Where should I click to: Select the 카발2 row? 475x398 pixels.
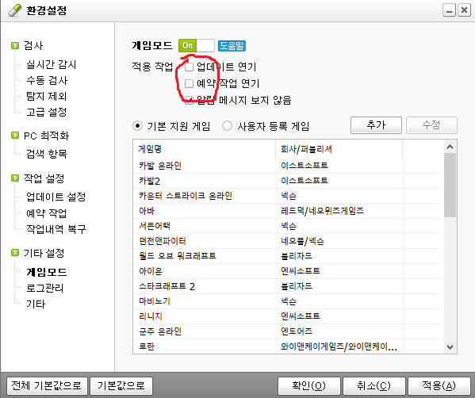point(289,181)
